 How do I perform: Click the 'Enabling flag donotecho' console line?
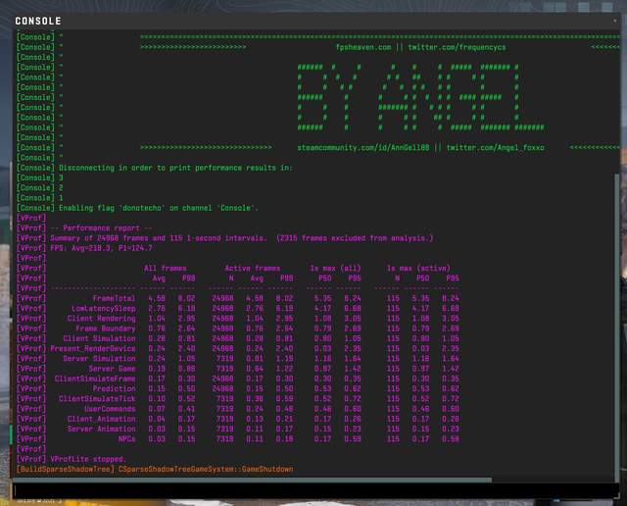point(159,208)
